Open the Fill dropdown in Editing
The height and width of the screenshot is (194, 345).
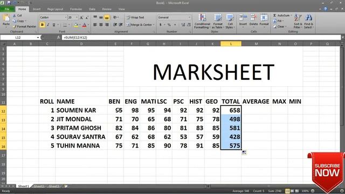(x=278, y=21)
